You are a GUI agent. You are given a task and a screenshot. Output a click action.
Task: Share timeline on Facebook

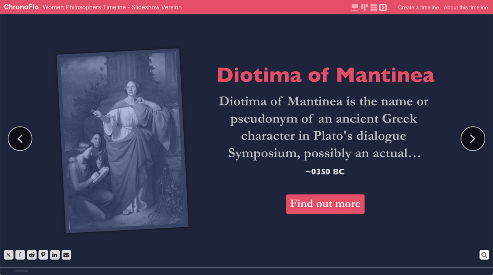click(20, 255)
